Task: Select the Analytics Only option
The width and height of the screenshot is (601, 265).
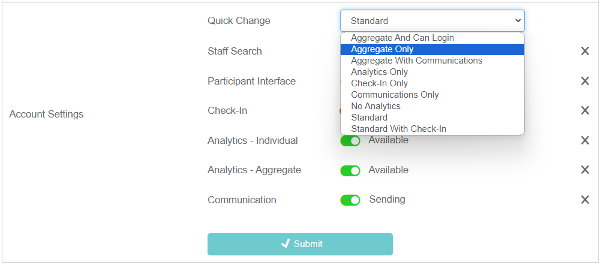Action: pyautogui.click(x=379, y=72)
